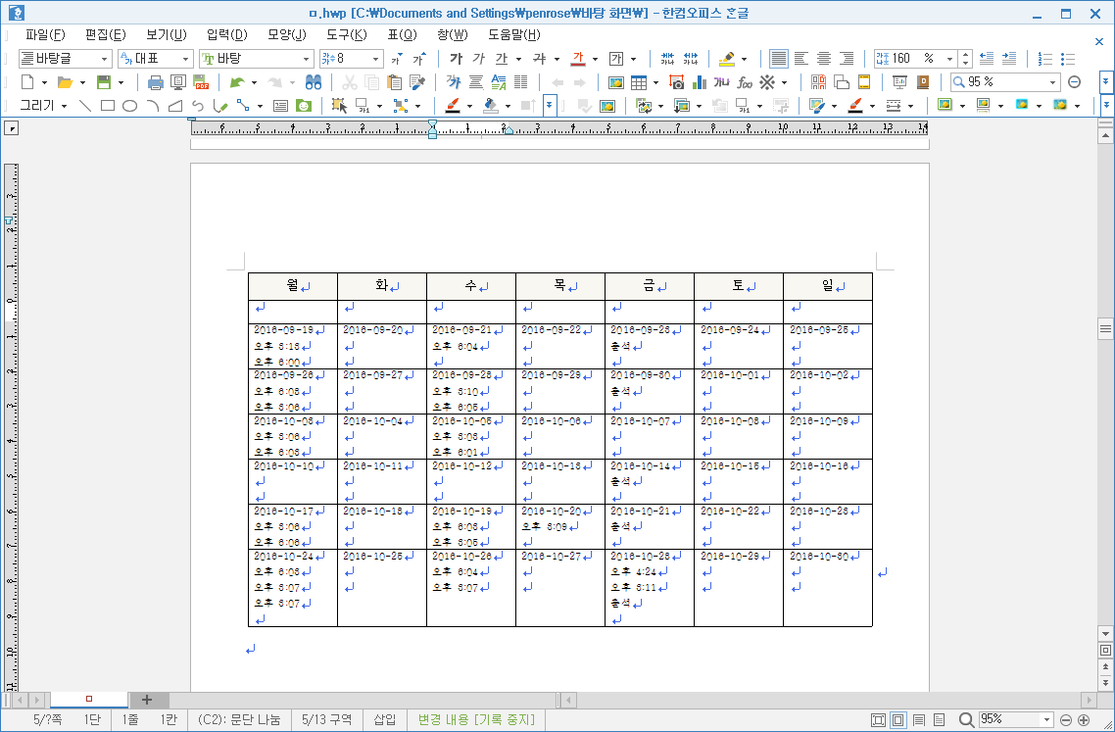Screen dimensions: 1115x732
Task: Open the toolbar zoom 95 % dropdown
Action: pyautogui.click(x=1053, y=82)
